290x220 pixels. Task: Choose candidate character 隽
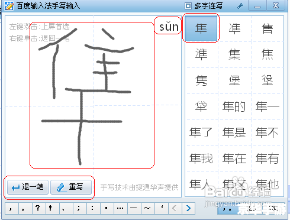tap(201, 80)
